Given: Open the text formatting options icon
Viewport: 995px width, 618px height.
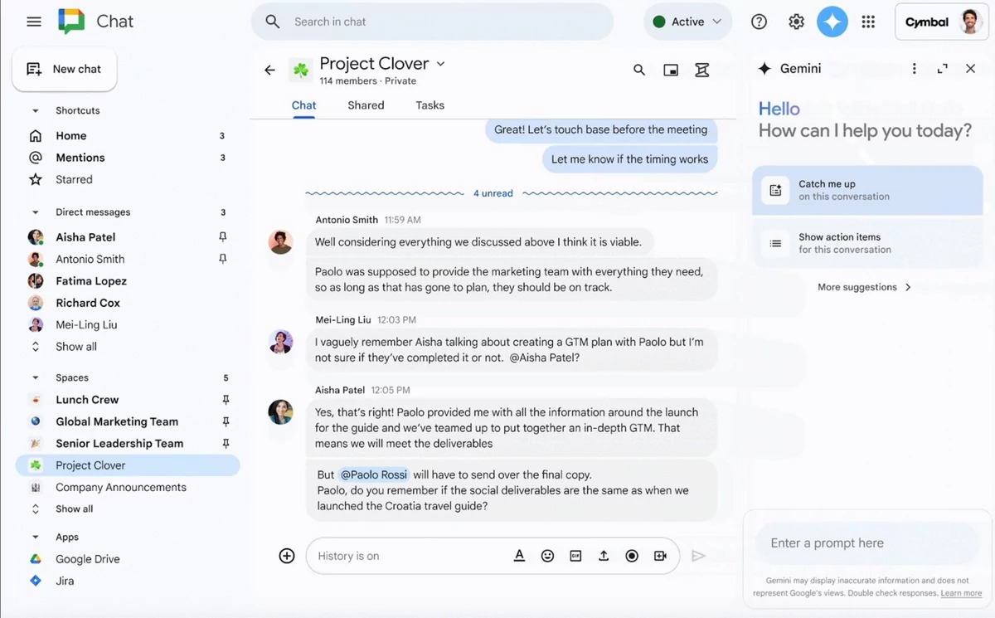Looking at the screenshot, I should (x=519, y=556).
